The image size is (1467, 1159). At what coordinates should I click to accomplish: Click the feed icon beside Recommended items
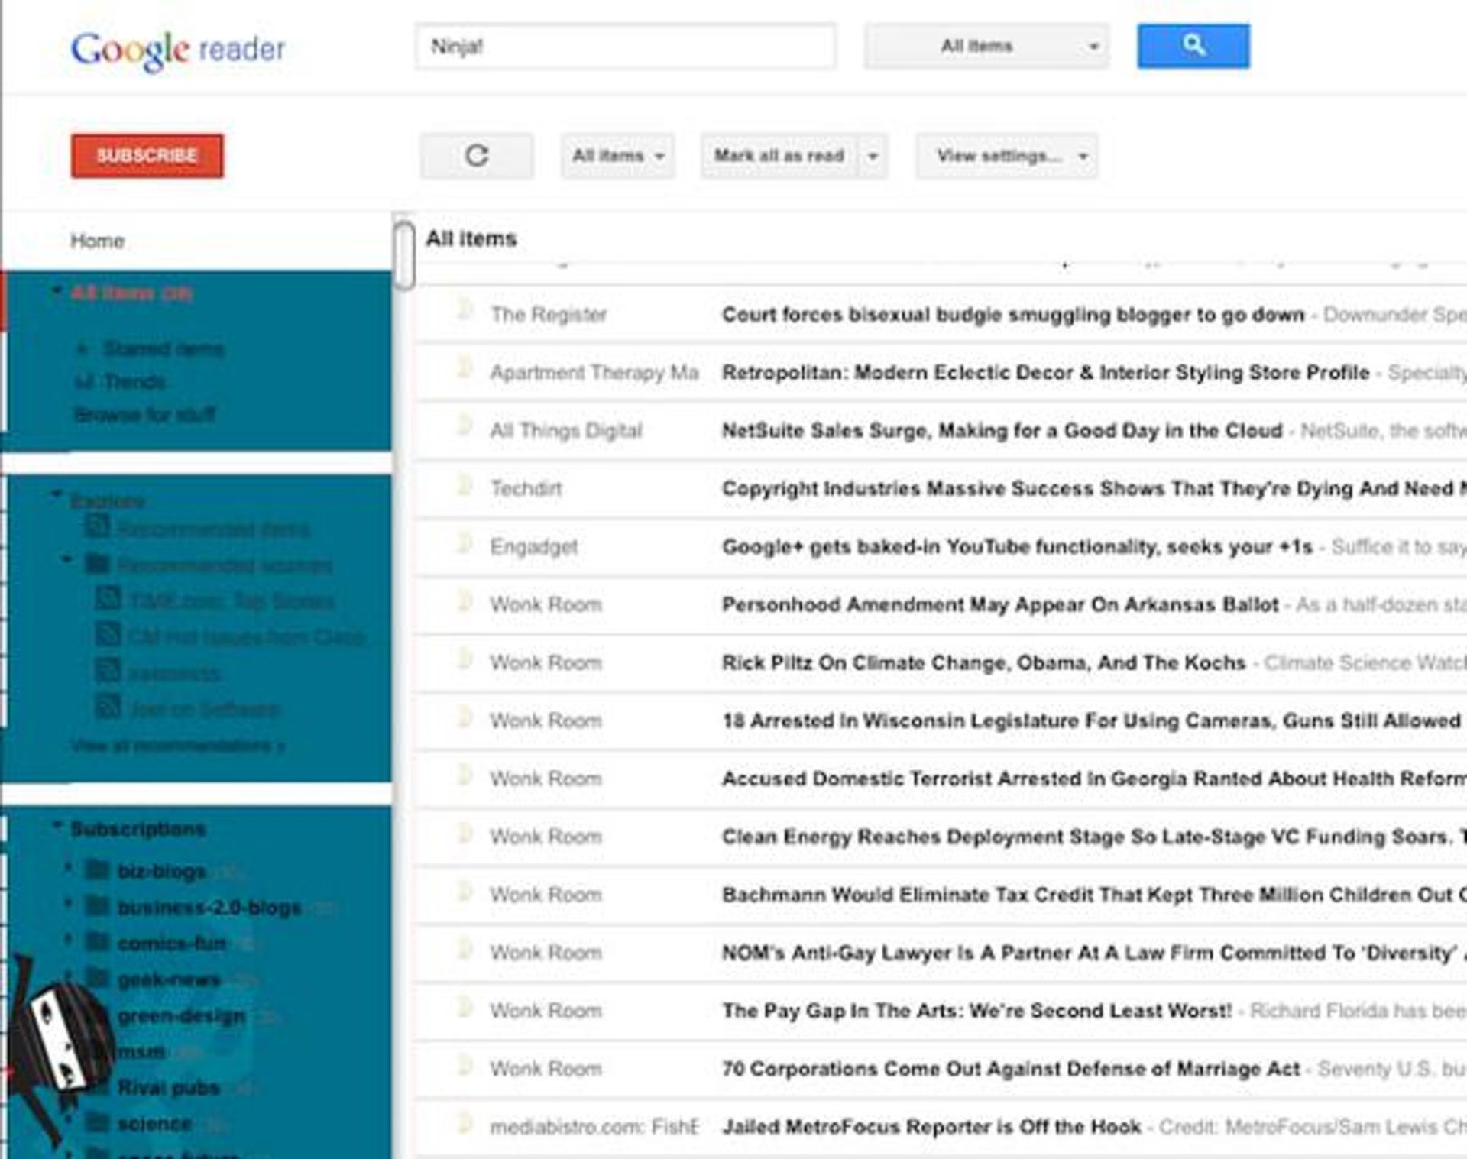(x=96, y=526)
